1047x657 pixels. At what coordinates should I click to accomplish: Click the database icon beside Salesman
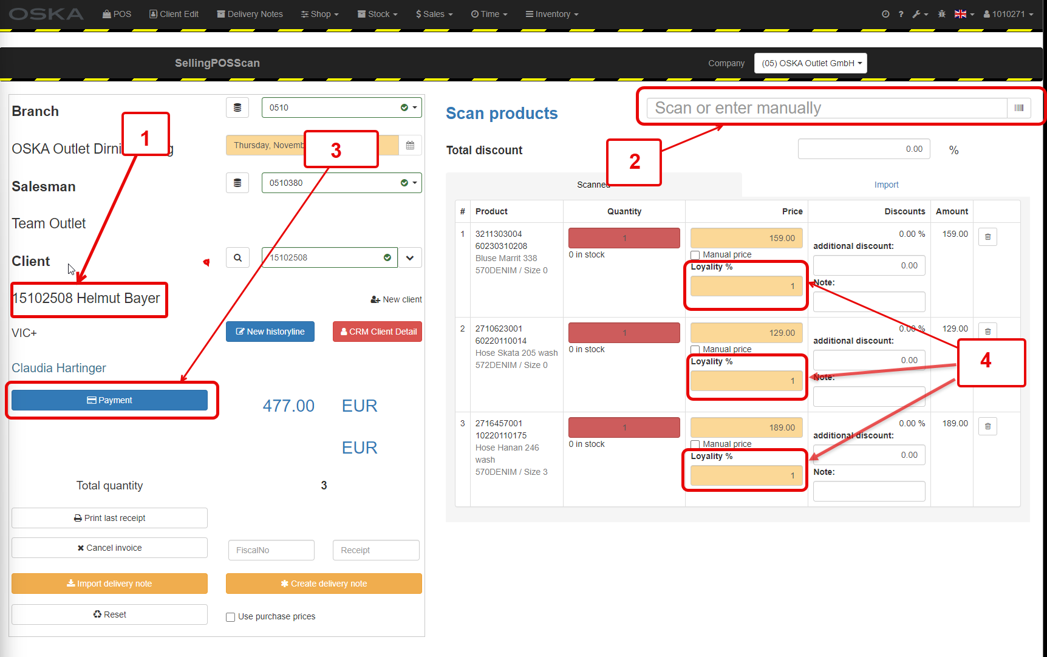coord(237,183)
